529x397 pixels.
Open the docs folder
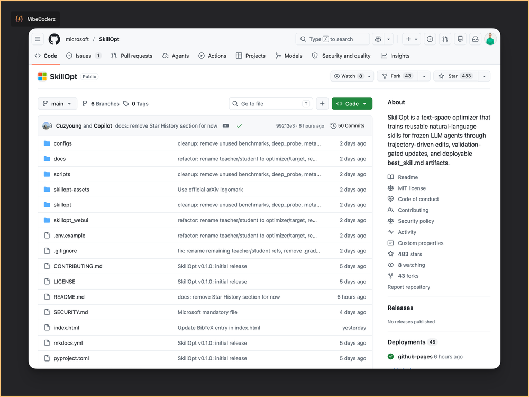[x=60, y=159]
